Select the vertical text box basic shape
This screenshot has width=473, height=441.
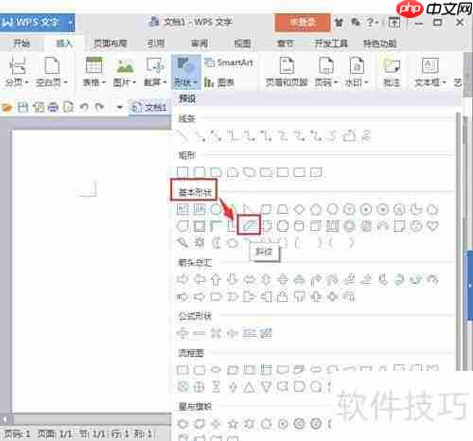click(200, 209)
